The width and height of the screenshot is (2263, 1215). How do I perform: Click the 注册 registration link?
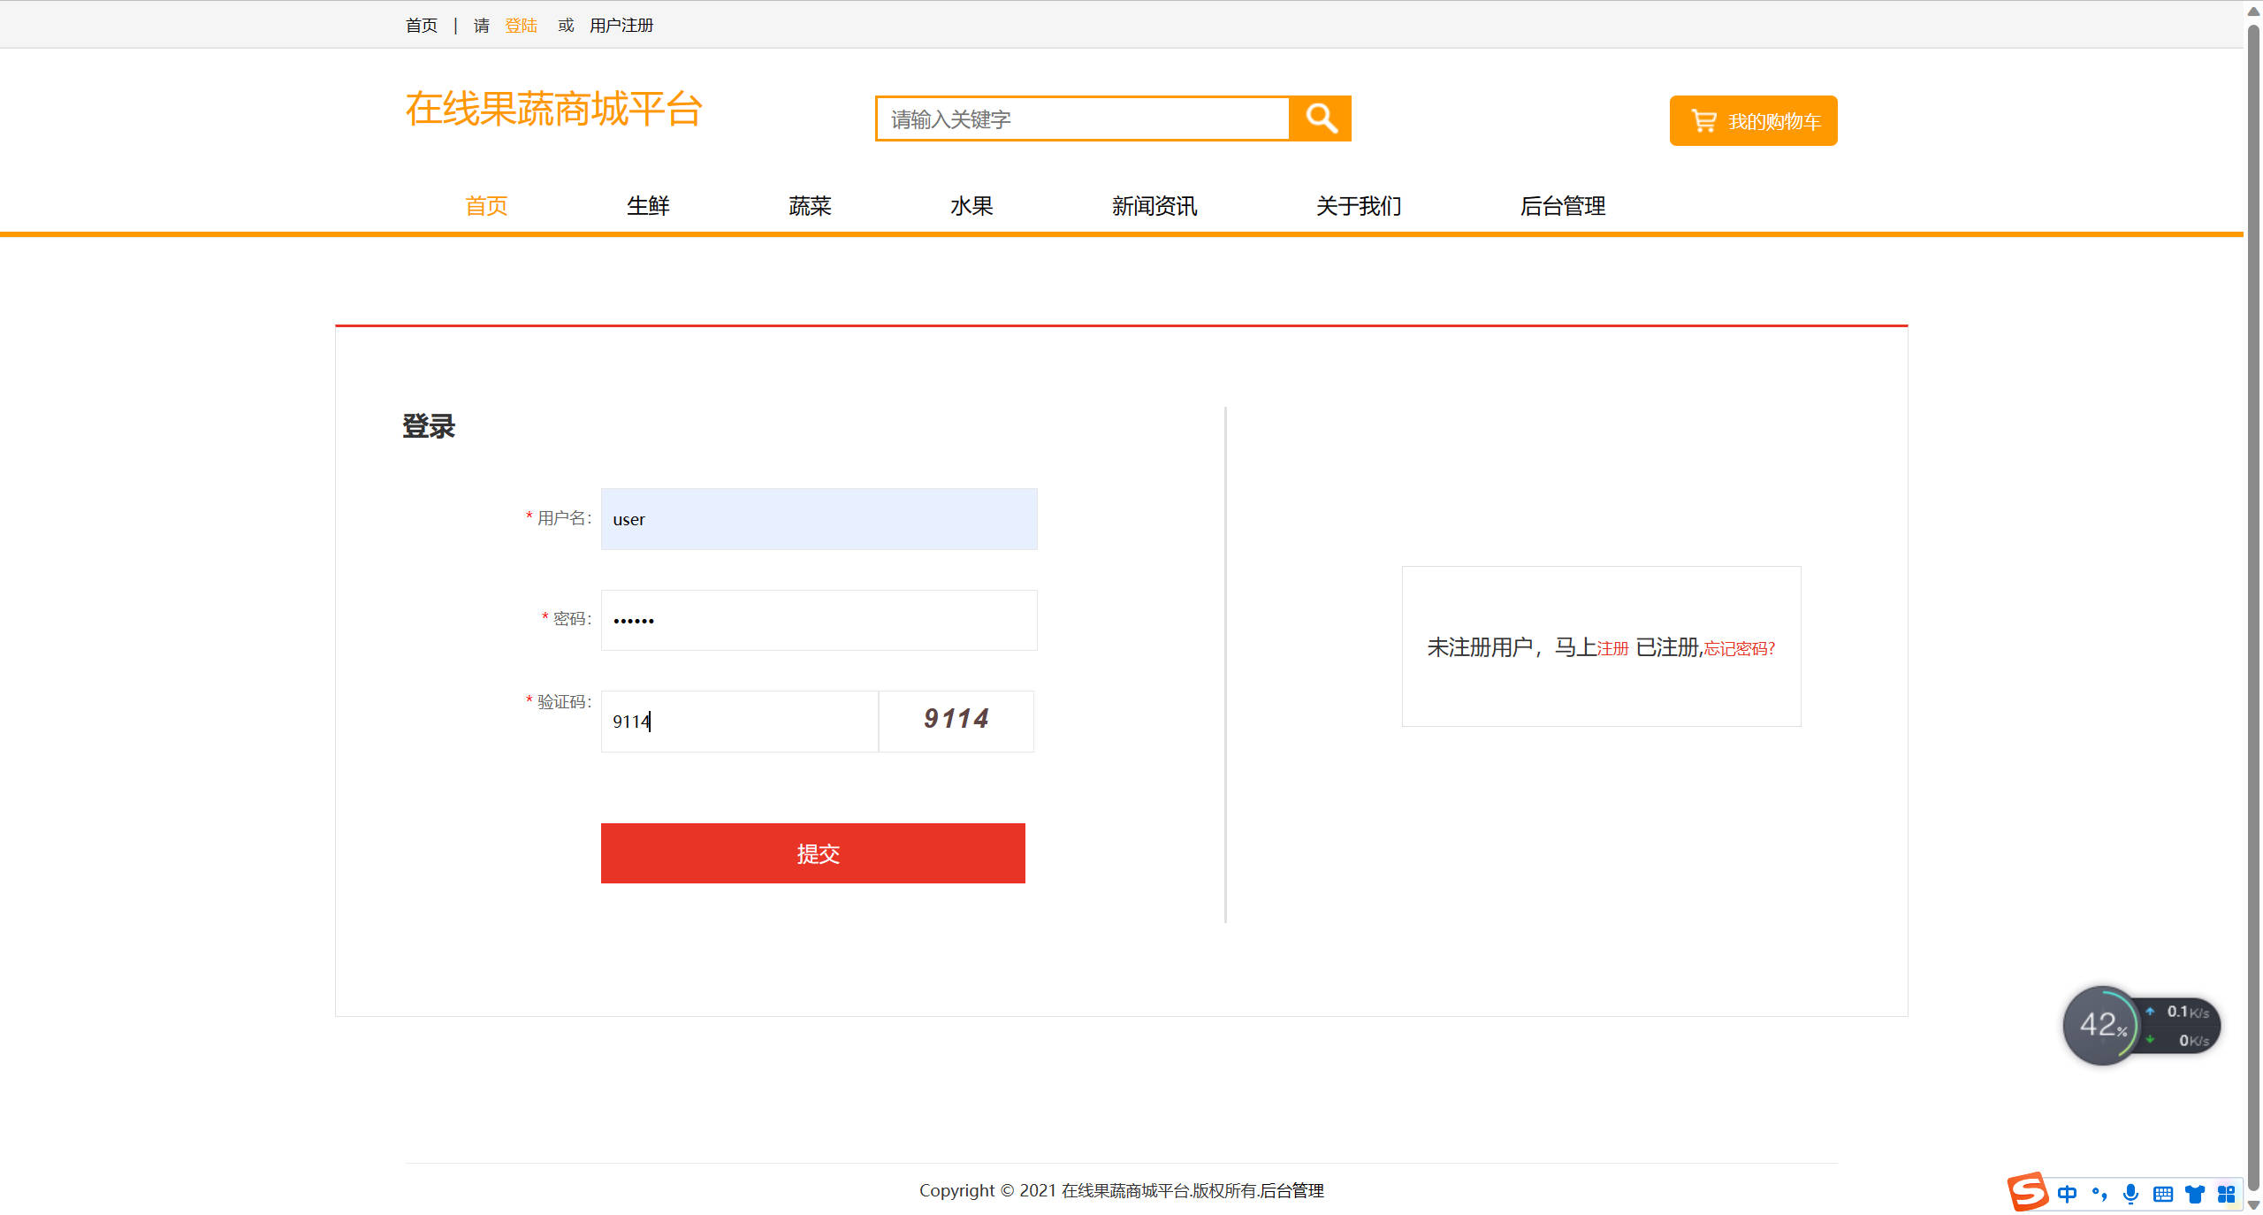pyautogui.click(x=1612, y=648)
